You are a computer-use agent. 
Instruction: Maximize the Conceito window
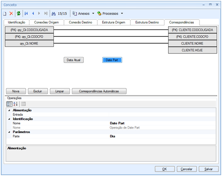coord(210,5)
